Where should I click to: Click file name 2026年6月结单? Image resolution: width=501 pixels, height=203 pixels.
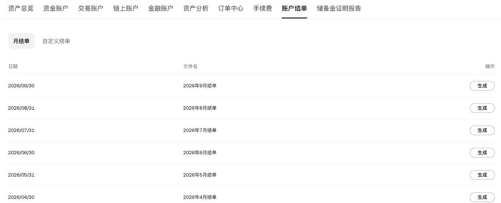(x=200, y=153)
